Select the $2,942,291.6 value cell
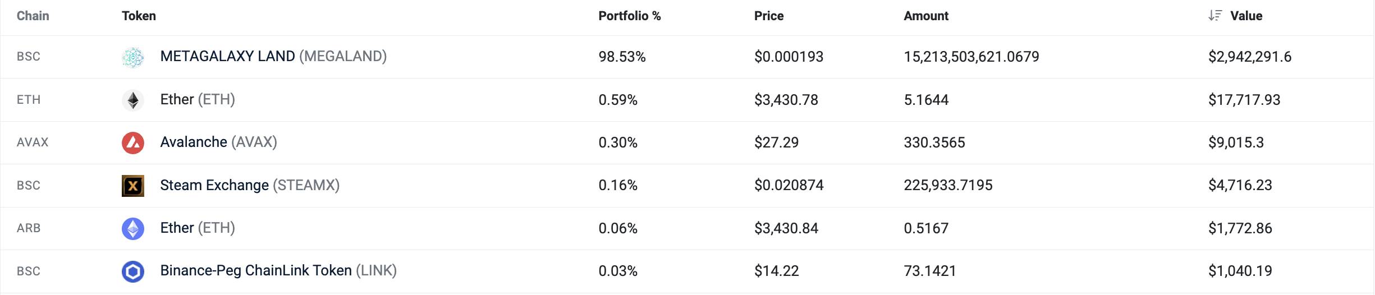 point(1250,57)
